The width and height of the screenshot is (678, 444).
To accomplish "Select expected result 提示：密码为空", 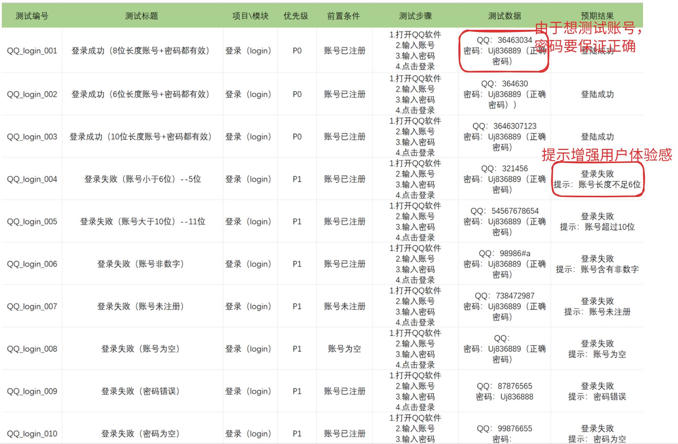I will coord(597,439).
